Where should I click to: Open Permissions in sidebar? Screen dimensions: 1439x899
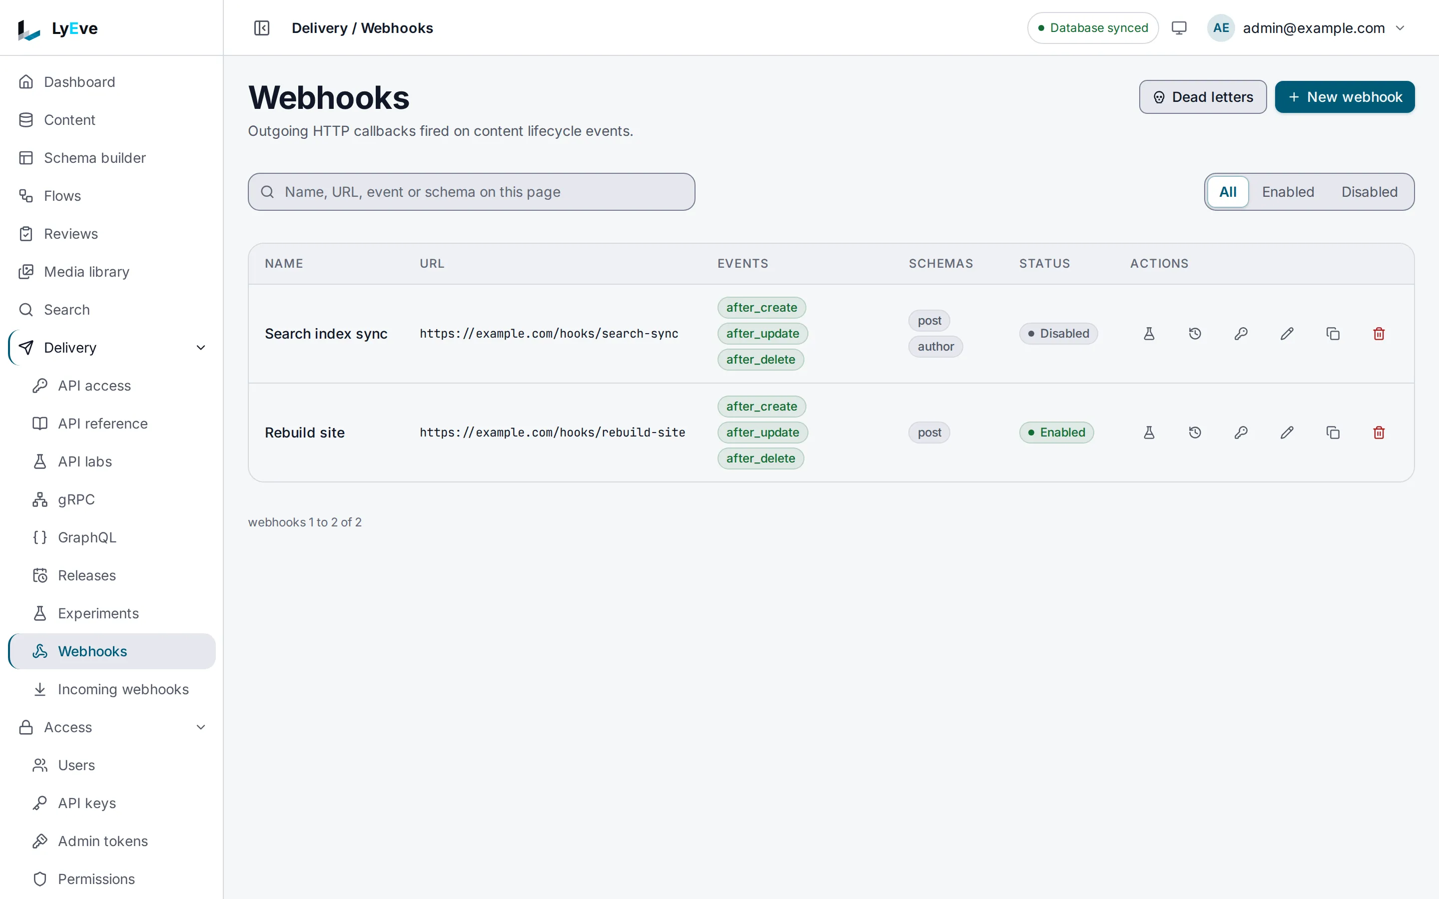[x=112, y=879]
